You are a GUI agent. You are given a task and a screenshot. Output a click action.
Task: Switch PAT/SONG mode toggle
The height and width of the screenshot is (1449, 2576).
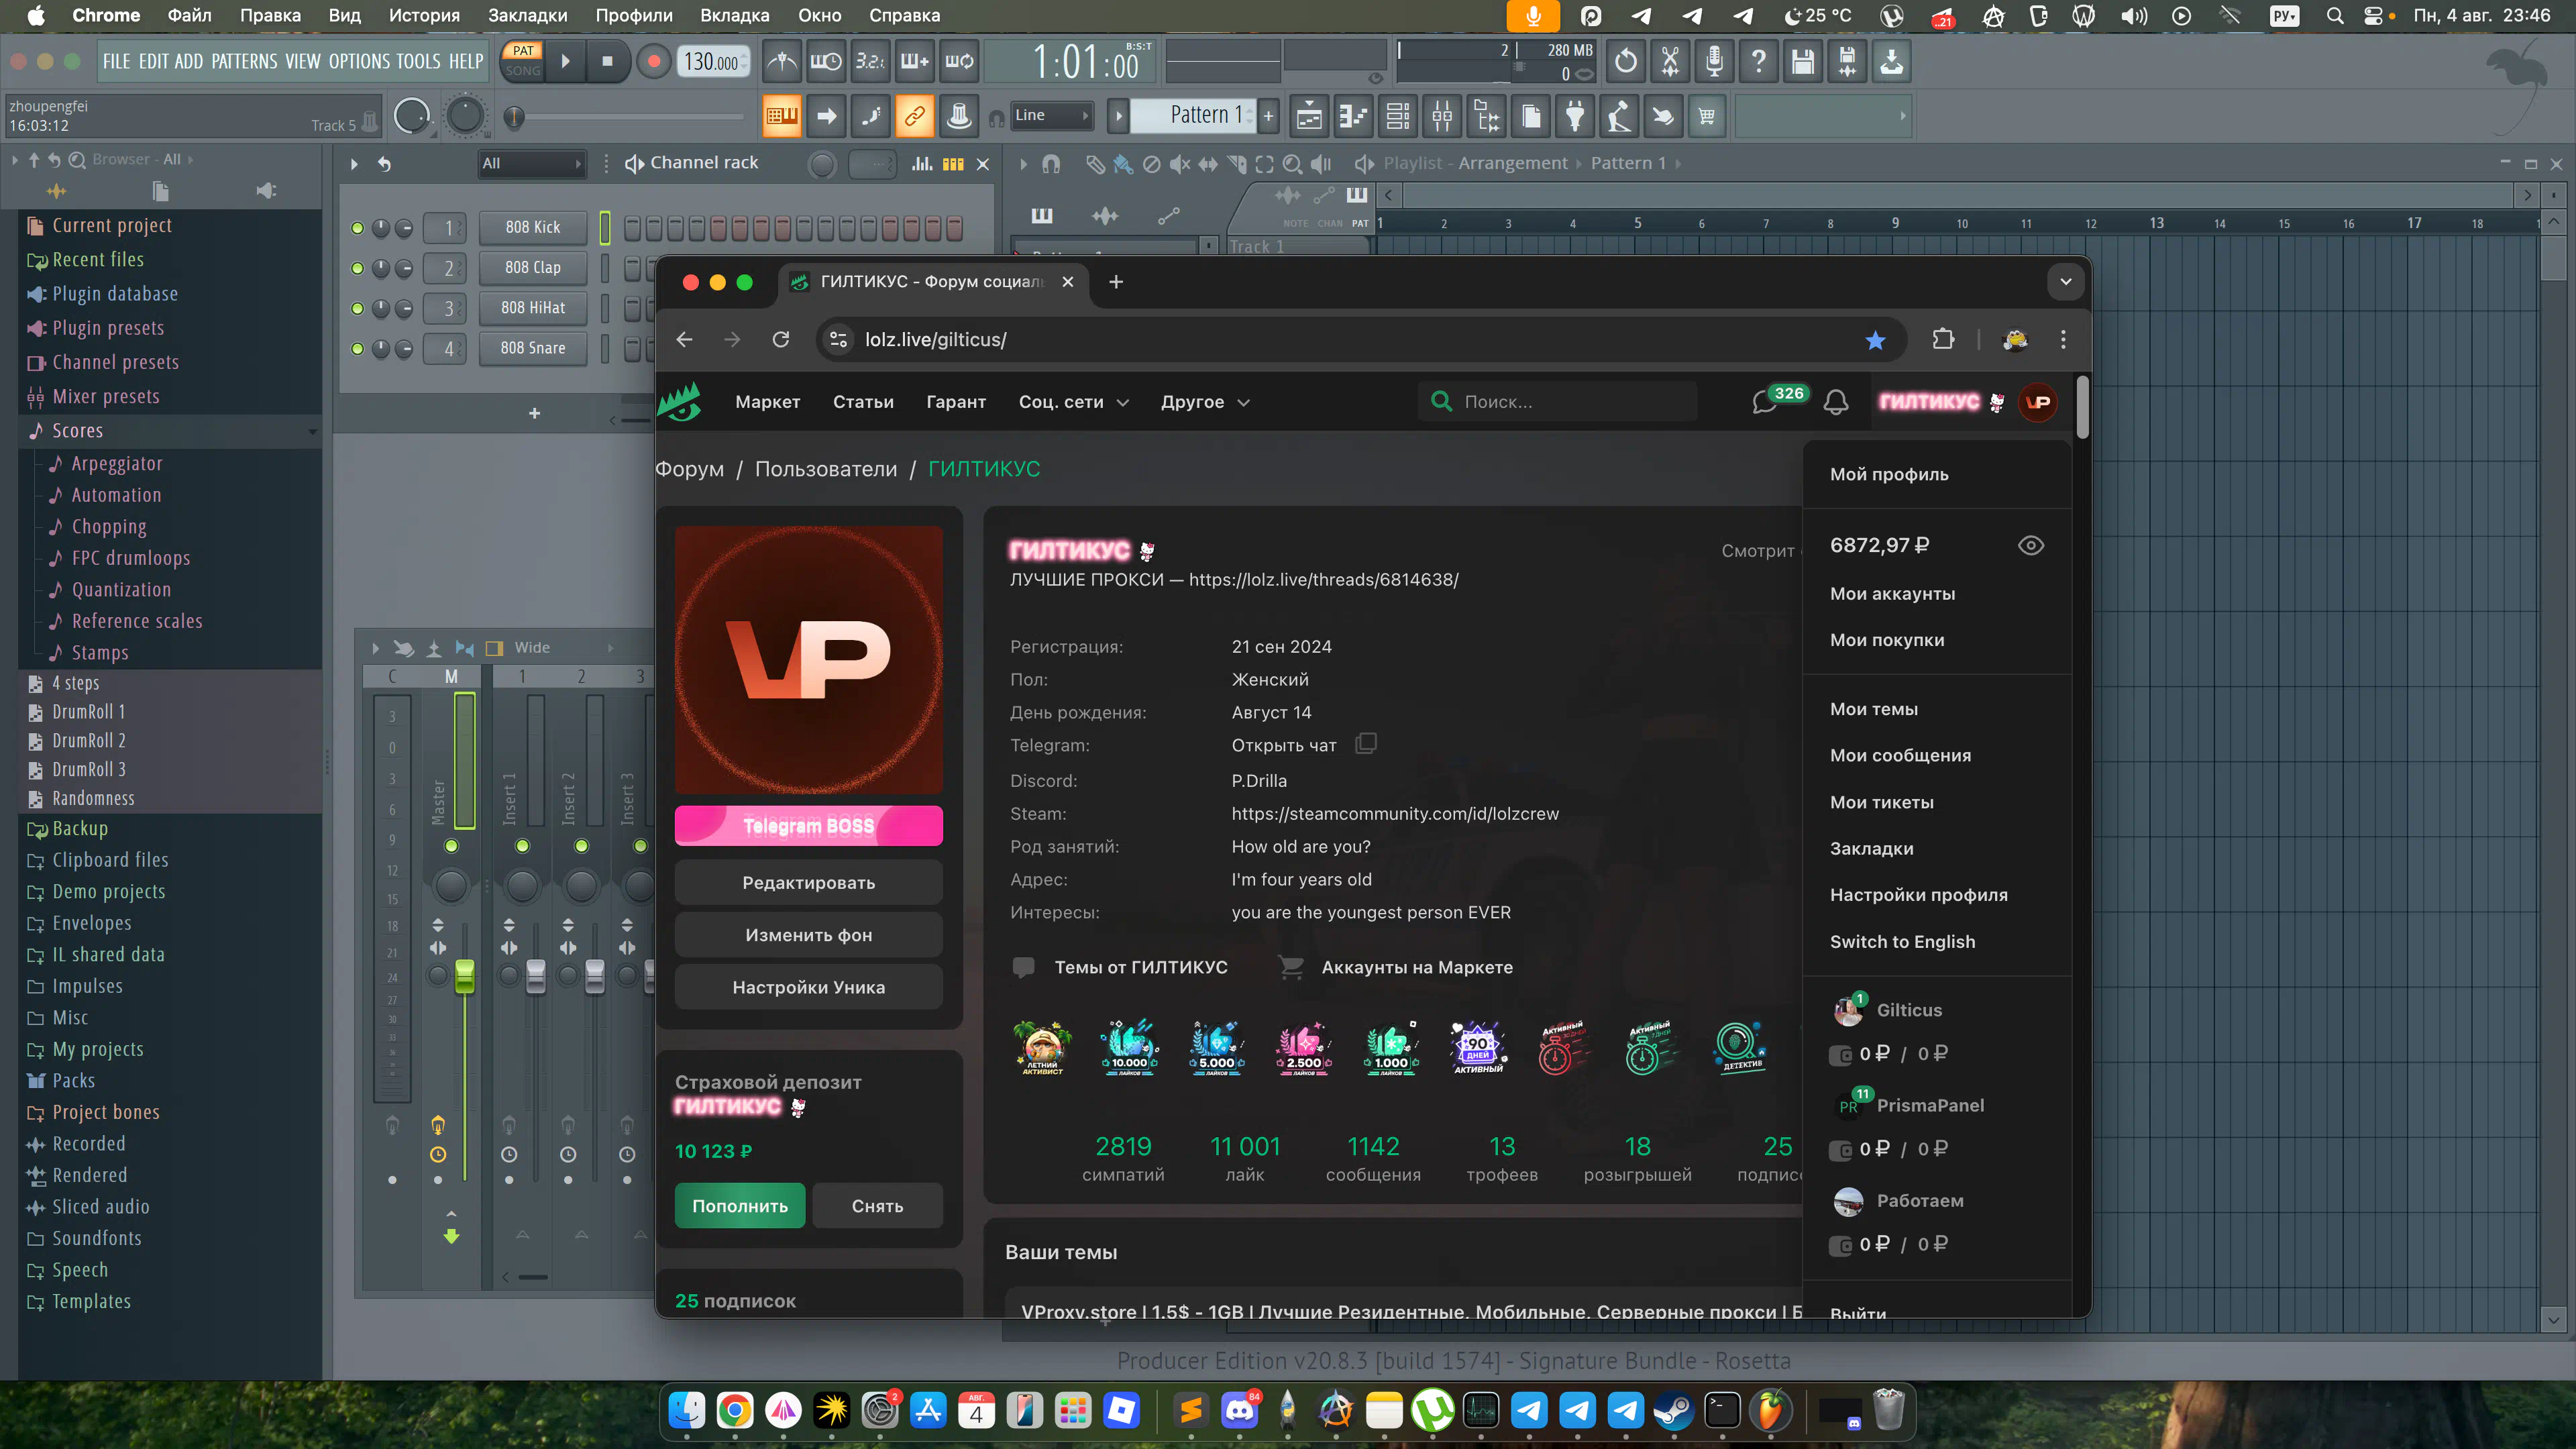(x=522, y=61)
